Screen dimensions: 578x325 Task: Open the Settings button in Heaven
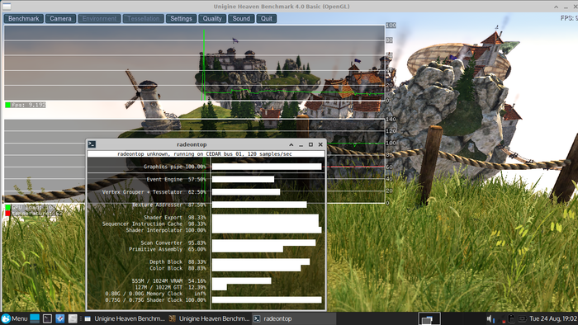[181, 18]
